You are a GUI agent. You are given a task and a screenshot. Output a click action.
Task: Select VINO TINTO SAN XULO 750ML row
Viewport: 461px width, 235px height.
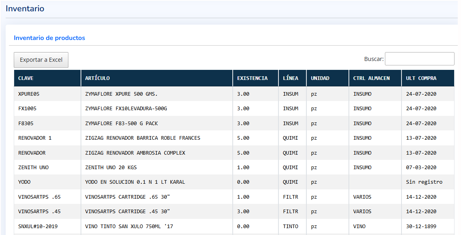click(x=129, y=227)
